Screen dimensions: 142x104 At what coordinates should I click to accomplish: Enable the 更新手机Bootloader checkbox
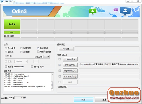(6, 67)
